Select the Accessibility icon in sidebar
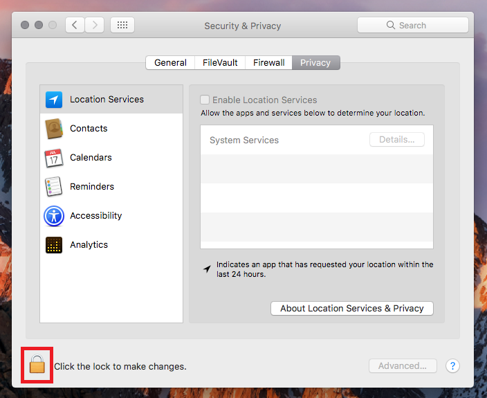487x398 pixels. tap(54, 216)
